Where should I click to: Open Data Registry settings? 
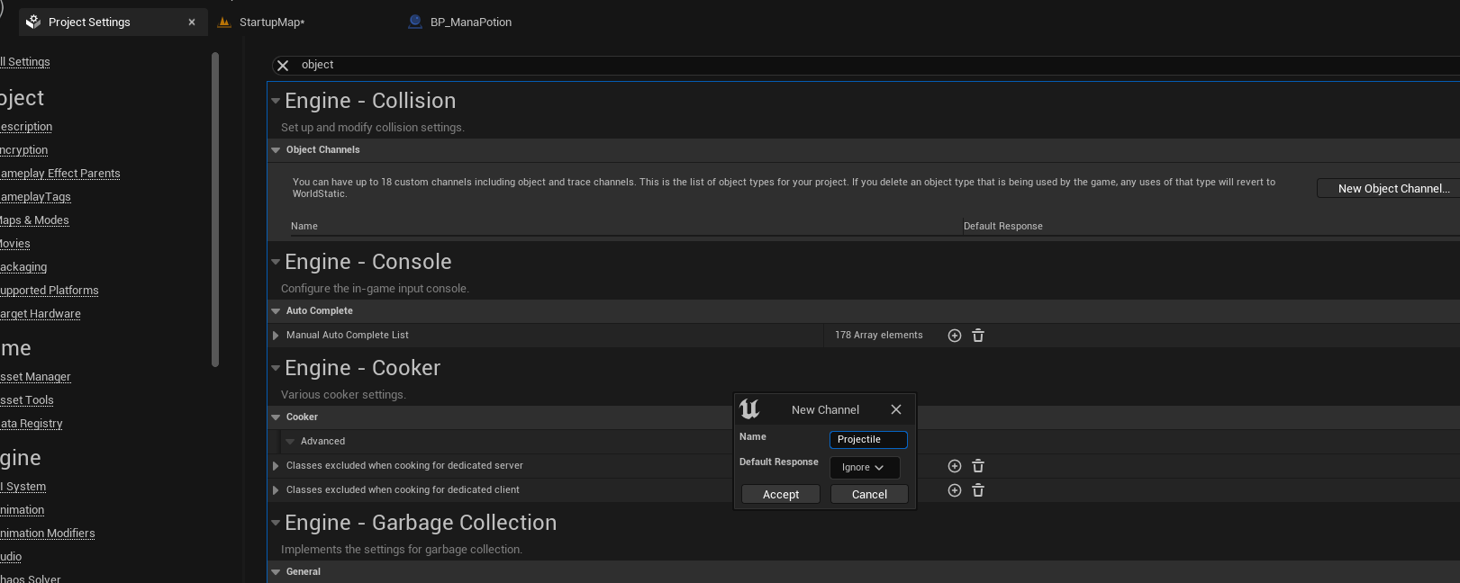coord(32,424)
